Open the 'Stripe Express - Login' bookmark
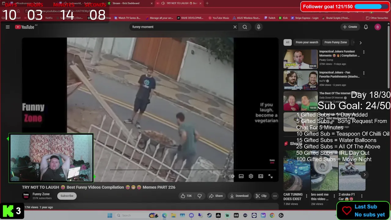 [304, 18]
